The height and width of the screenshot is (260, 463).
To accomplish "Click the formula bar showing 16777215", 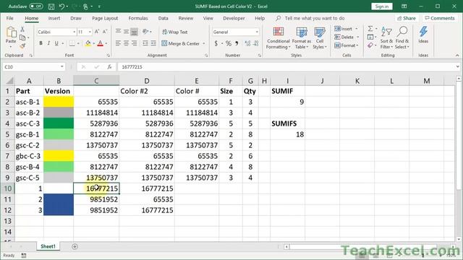I will (286, 67).
